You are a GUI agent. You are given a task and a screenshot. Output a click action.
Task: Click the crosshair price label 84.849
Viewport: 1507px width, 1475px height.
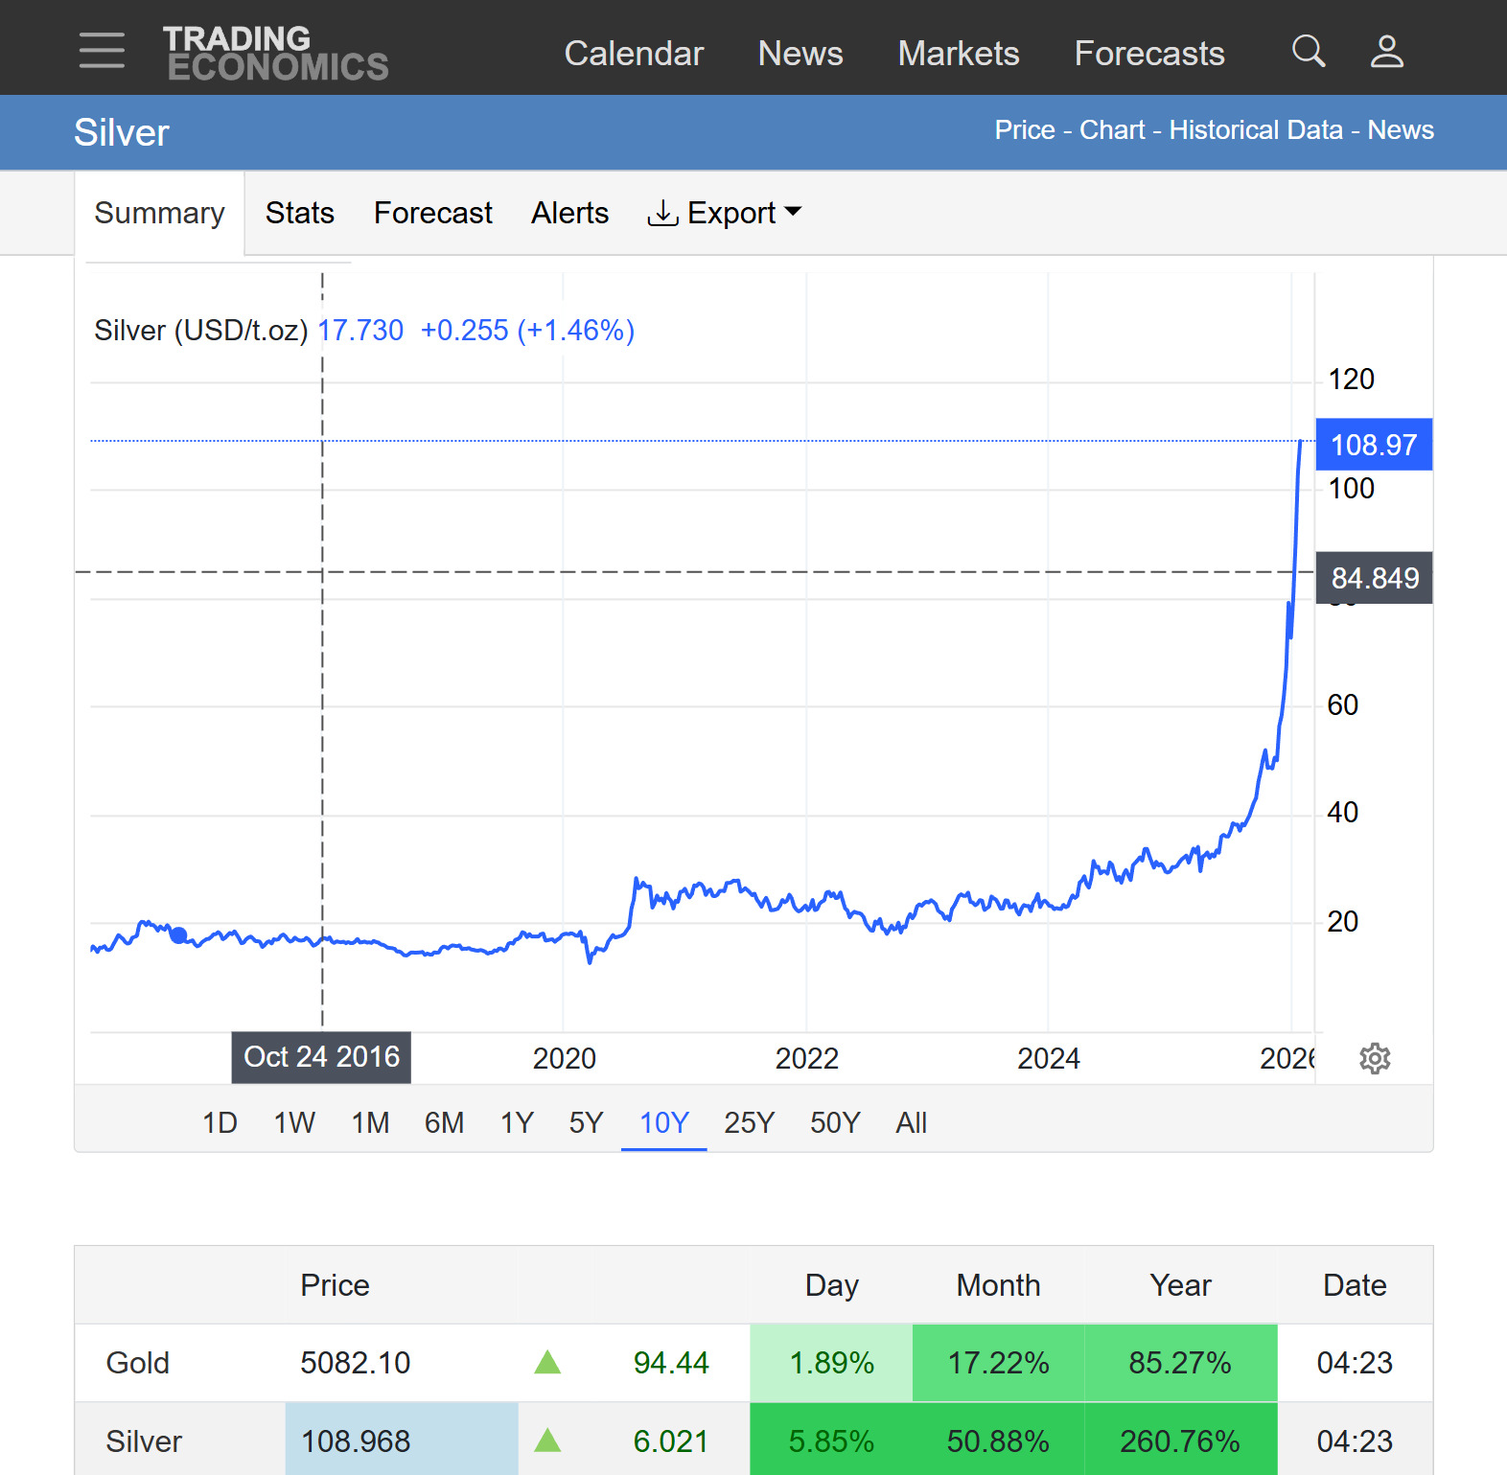point(1374,578)
